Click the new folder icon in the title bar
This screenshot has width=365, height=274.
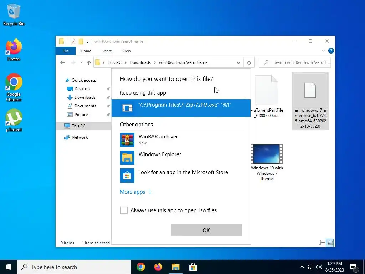tap(81, 41)
